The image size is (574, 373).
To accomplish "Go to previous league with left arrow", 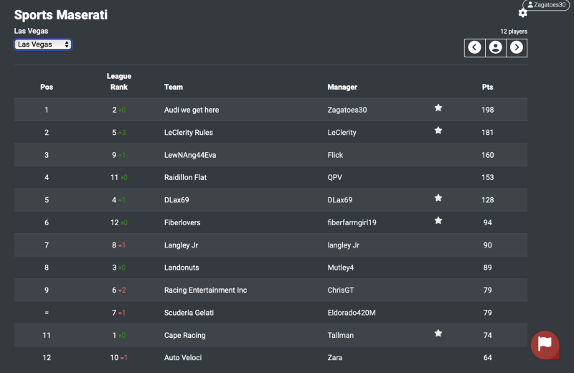I will [x=474, y=47].
